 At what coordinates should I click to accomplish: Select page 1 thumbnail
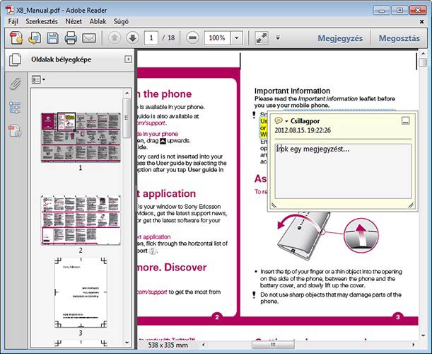click(x=81, y=137)
